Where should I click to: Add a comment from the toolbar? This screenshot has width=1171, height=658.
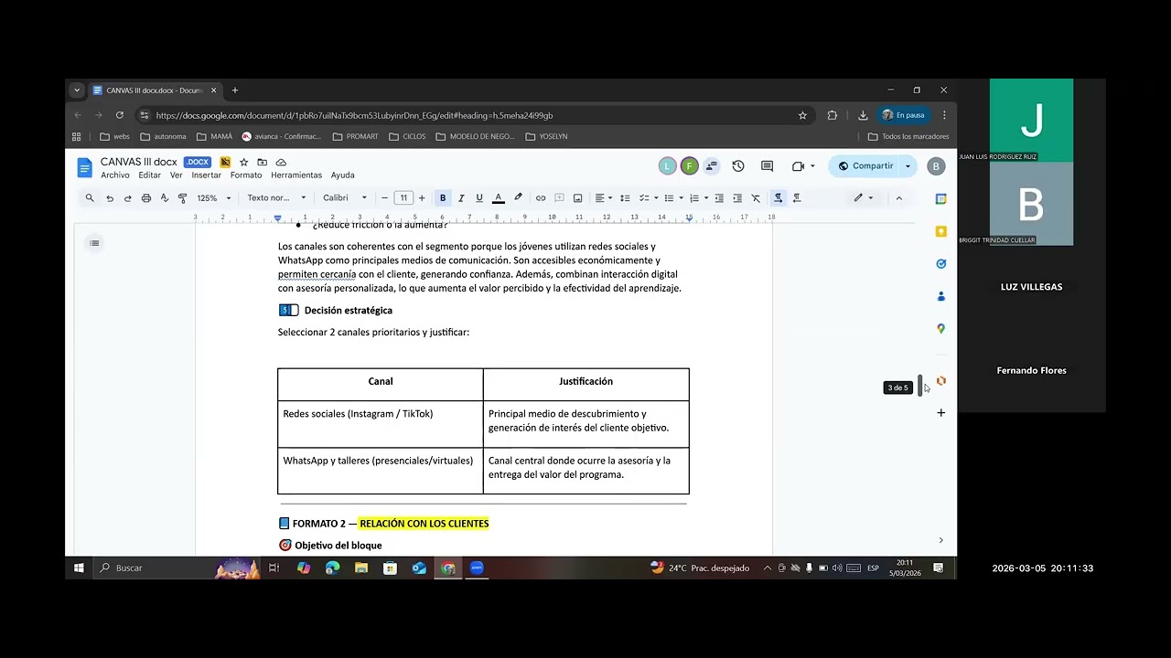pos(559,198)
